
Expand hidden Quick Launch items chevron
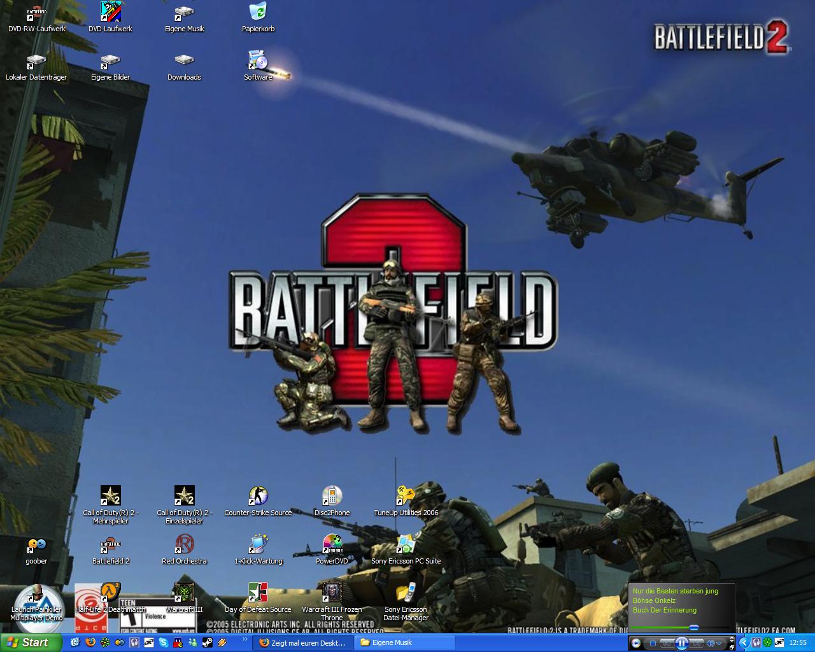pos(245,639)
